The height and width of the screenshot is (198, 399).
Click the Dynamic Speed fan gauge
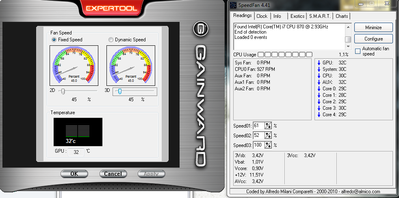[131, 66]
